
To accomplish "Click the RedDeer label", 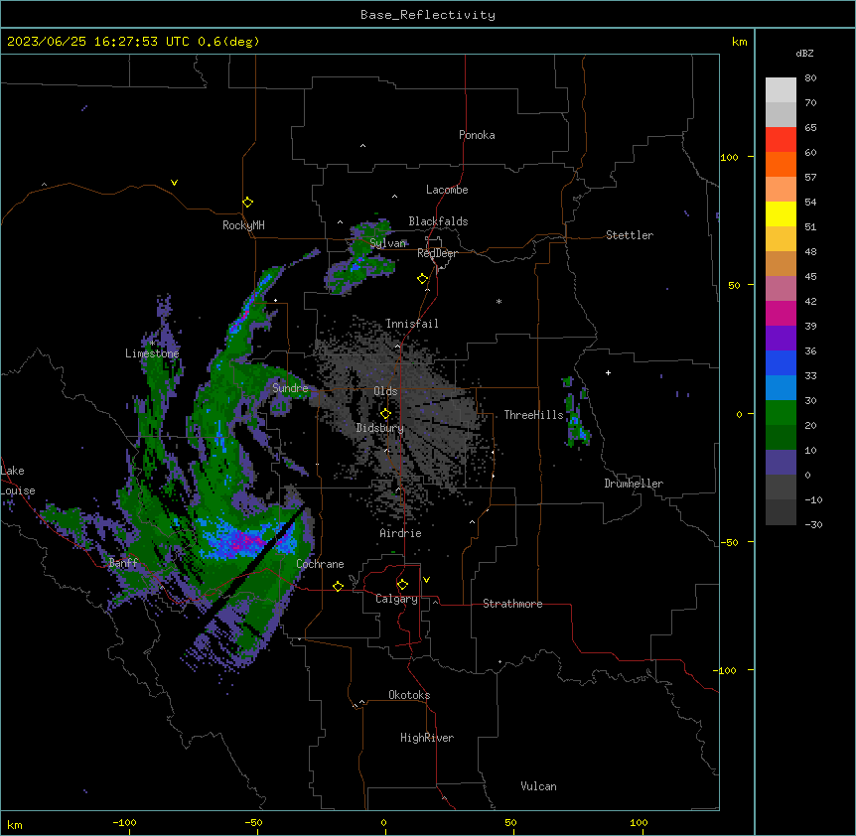I will click(x=437, y=253).
